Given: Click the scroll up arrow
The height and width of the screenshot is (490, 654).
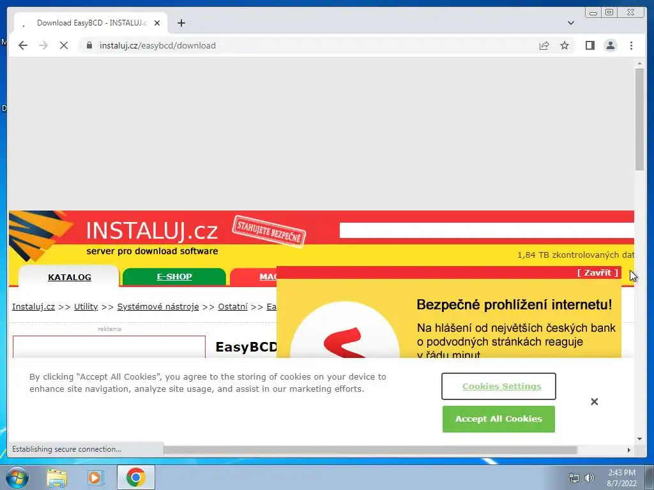Looking at the screenshot, I should coord(639,63).
